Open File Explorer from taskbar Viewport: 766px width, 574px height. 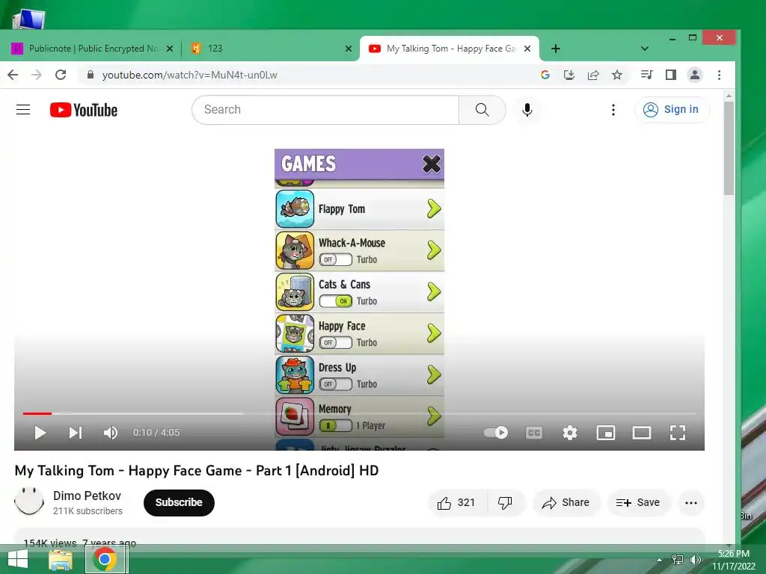point(61,559)
